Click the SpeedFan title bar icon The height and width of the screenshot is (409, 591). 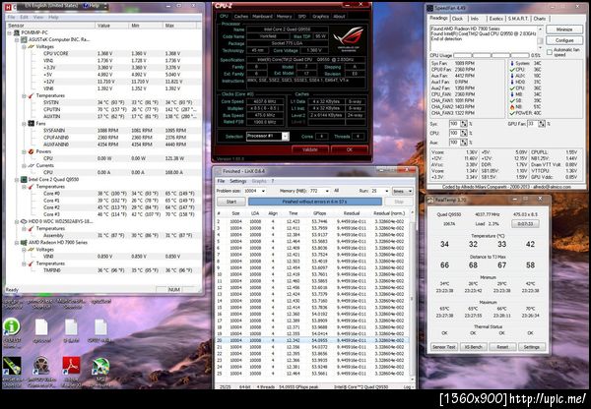430,8
